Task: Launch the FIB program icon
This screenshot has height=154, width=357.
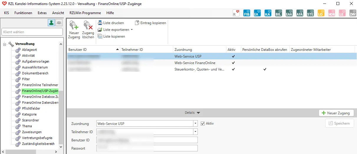Action: coord(247,13)
